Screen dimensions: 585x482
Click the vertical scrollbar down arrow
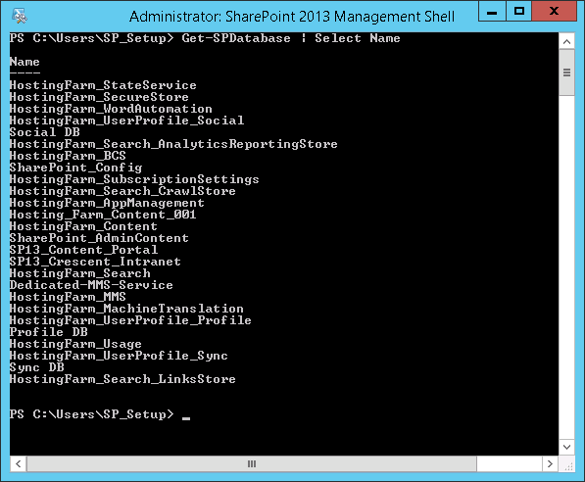(x=566, y=447)
